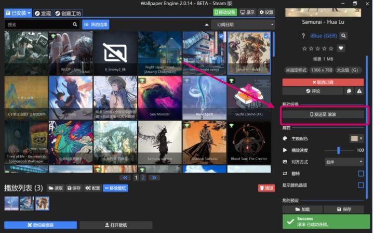Uncheck Samurai - Hua Lu playlist checkbox
Image resolution: width=374 pixels, height=234 pixels.
(x=266, y=36)
